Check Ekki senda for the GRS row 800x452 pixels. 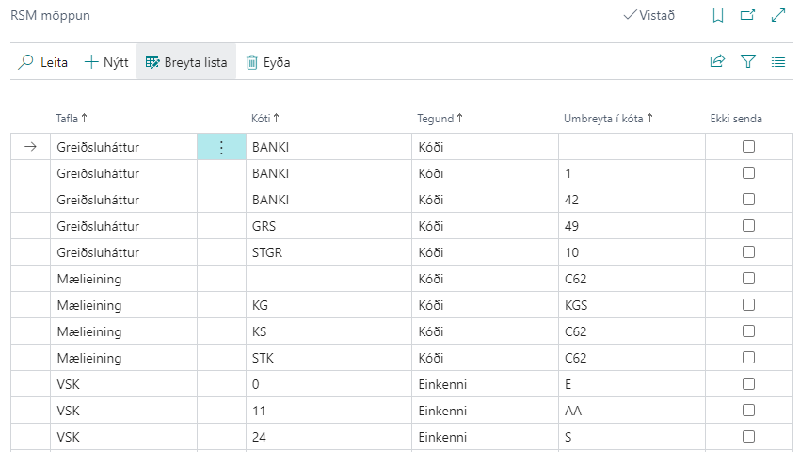click(749, 226)
